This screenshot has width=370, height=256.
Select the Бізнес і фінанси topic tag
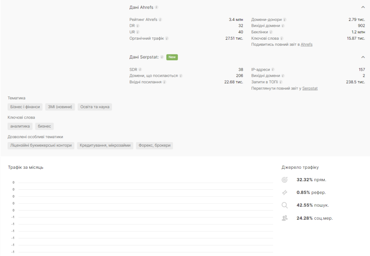(x=25, y=107)
